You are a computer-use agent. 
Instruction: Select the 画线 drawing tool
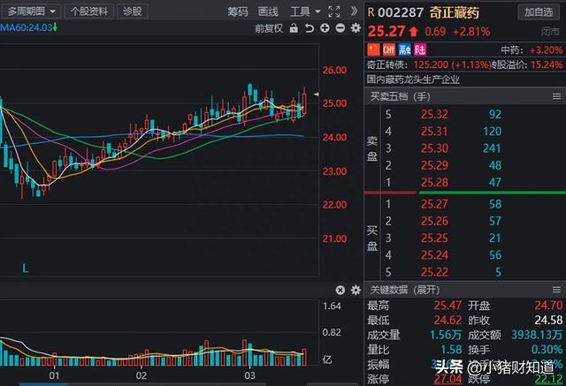[x=268, y=11]
